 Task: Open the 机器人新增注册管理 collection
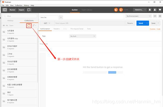tap(19, 86)
